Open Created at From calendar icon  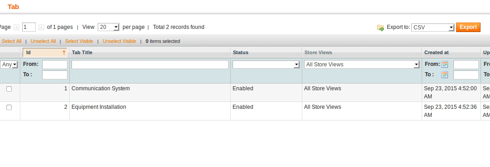(x=444, y=65)
